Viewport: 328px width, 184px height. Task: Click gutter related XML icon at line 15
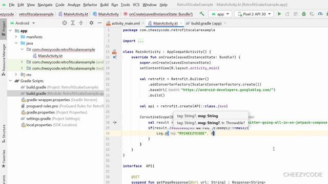(114, 52)
